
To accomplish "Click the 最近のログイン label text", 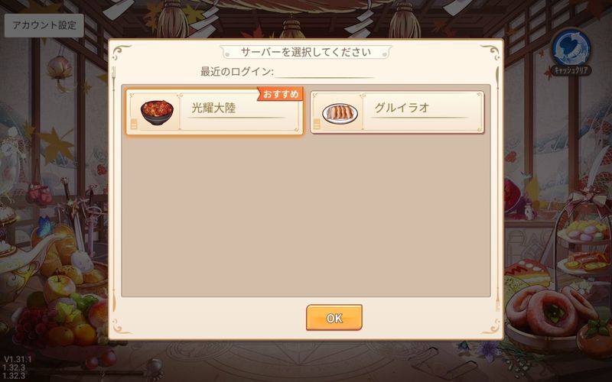I will point(236,72).
